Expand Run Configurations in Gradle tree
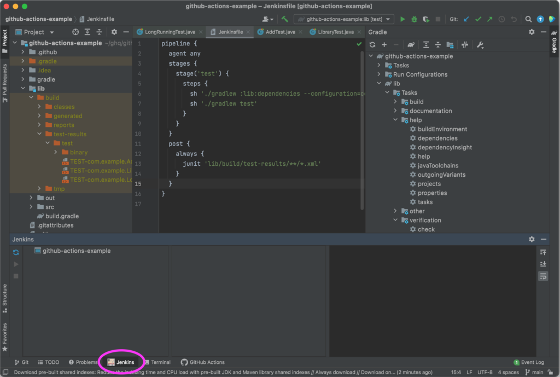 379,74
